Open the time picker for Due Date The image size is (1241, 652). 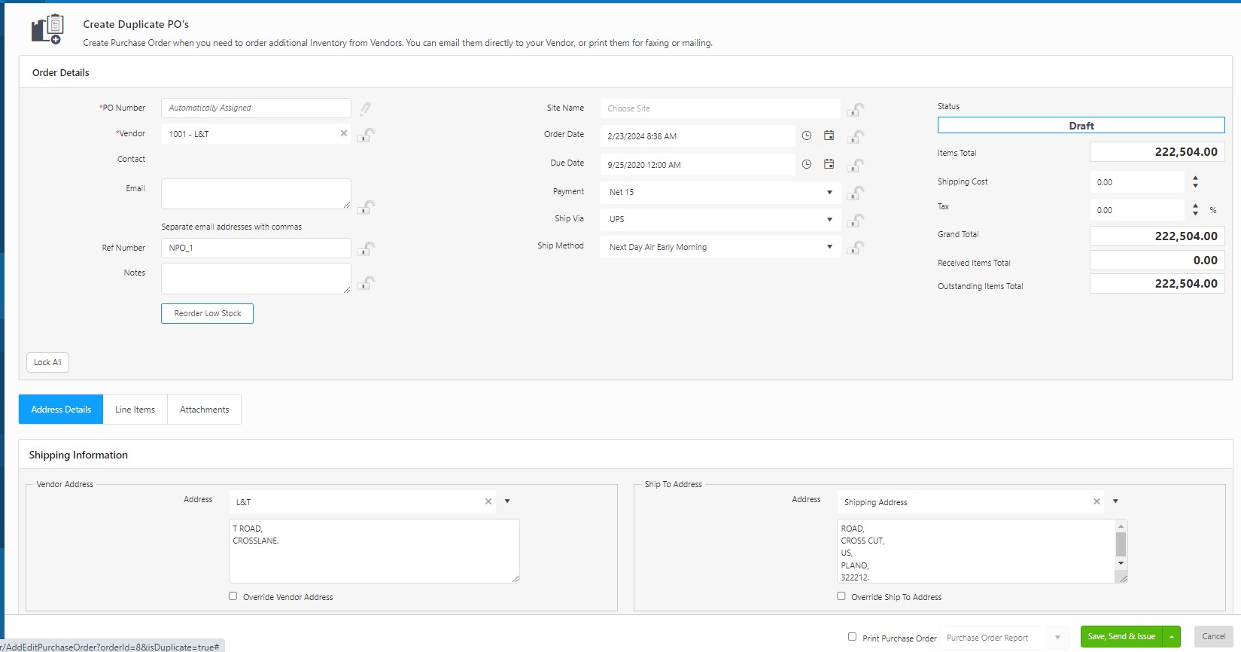(807, 164)
